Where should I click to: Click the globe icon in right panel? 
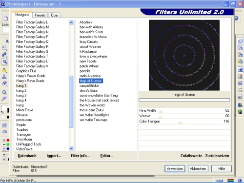pyautogui.click(x=240, y=112)
